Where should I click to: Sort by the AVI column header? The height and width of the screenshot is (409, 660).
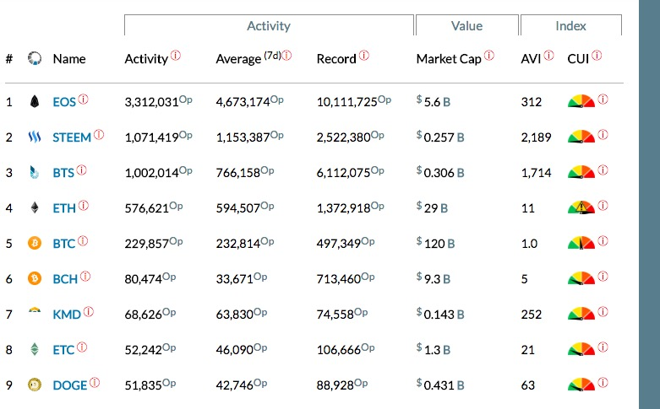532,59
